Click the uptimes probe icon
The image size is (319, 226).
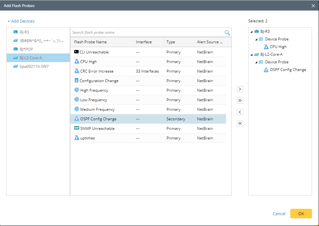[x=76, y=138]
